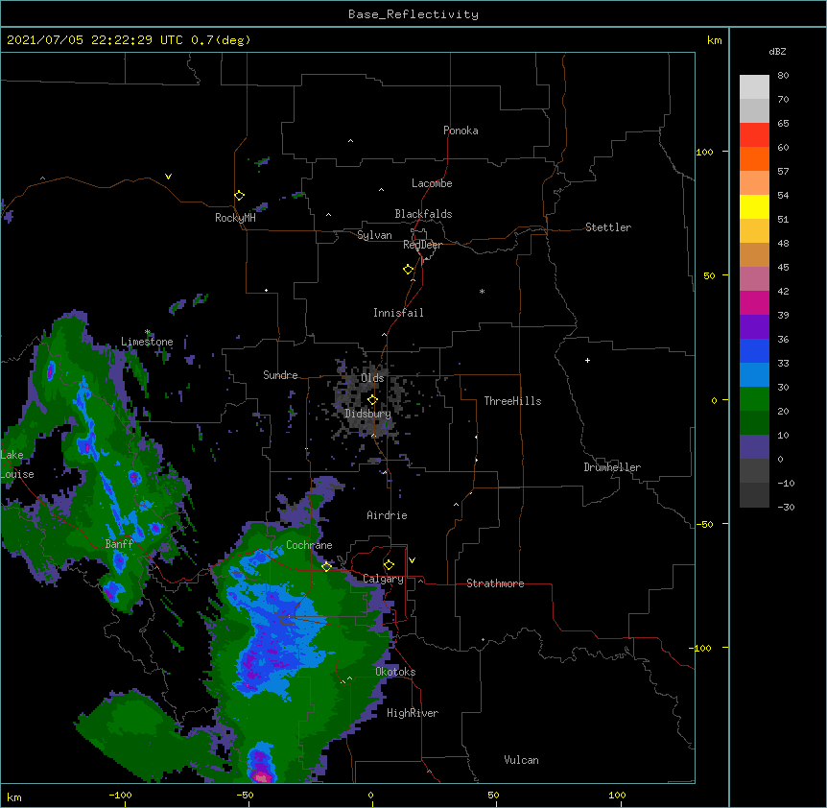Click the -30 value at legend bottom

tap(786, 507)
